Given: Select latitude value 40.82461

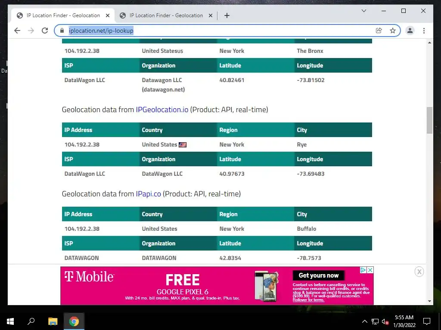Looking at the screenshot, I should (x=232, y=80).
